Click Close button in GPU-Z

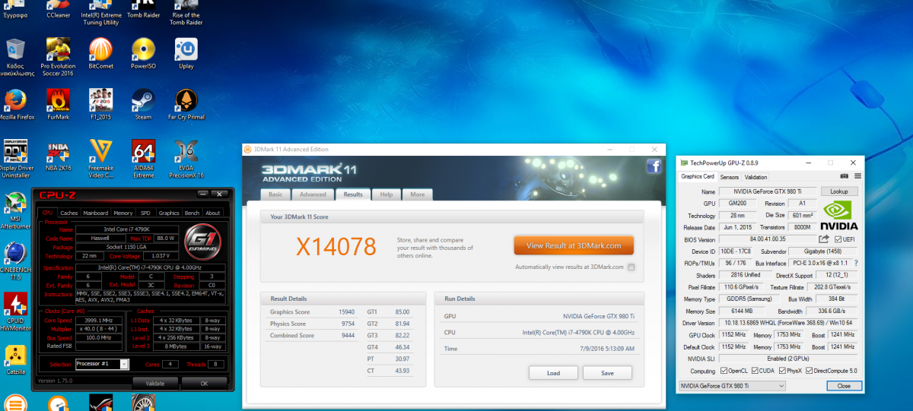pyautogui.click(x=844, y=386)
